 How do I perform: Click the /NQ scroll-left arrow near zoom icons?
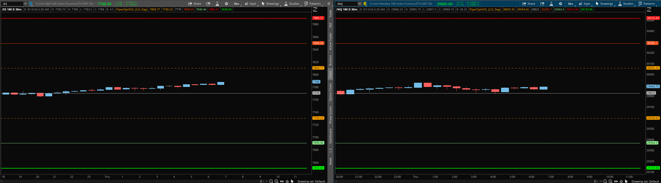[598, 181]
